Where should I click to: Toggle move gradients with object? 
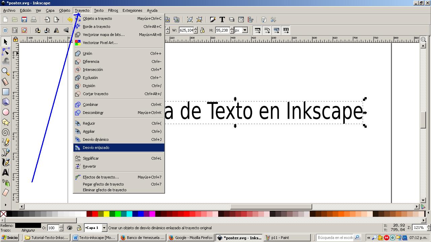[x=276, y=30]
